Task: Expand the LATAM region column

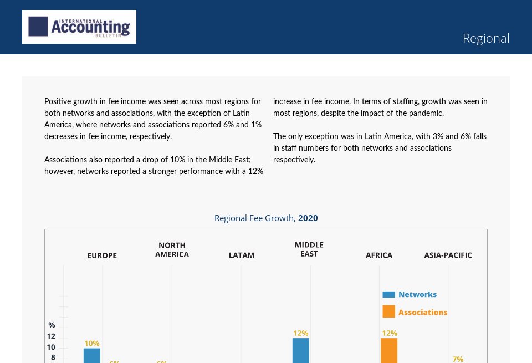Action: [242, 255]
